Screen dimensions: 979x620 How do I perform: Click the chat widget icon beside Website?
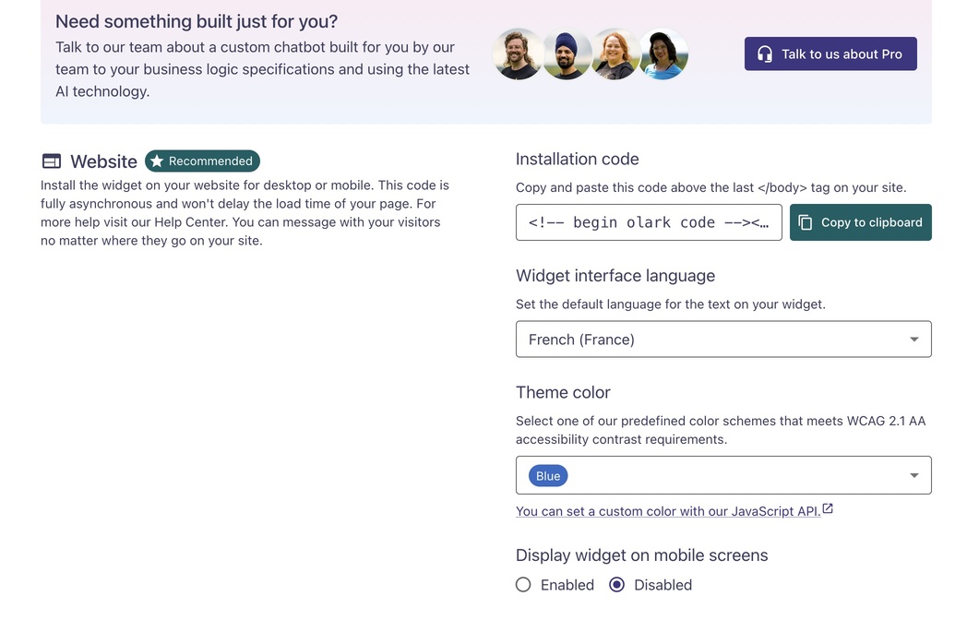point(51,161)
